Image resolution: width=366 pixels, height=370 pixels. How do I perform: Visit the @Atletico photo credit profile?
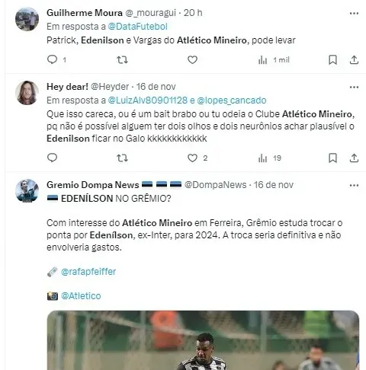click(81, 296)
